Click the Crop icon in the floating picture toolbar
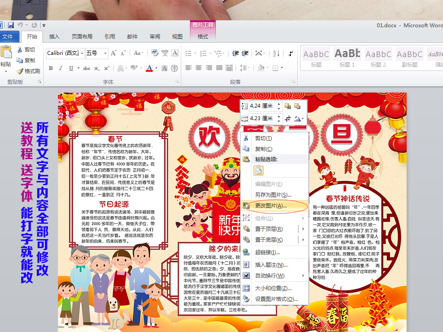 point(288,118)
